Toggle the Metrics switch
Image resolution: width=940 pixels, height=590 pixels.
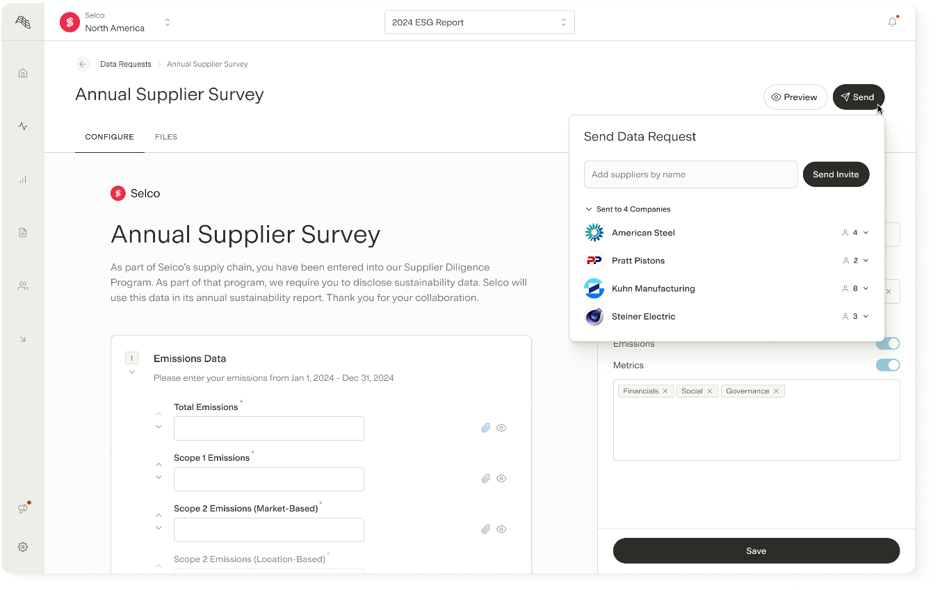(x=888, y=365)
